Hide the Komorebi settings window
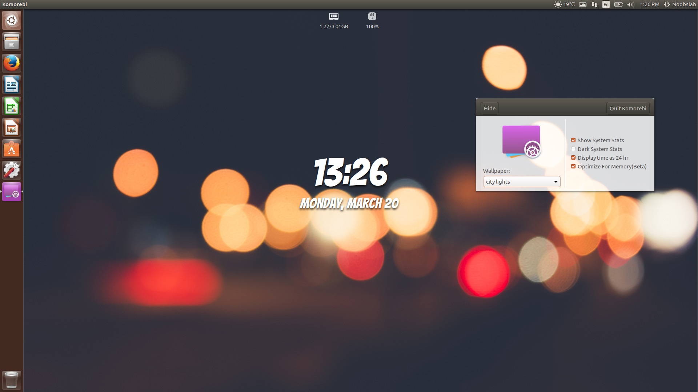Screen dimensions: 698x392 click(489, 108)
